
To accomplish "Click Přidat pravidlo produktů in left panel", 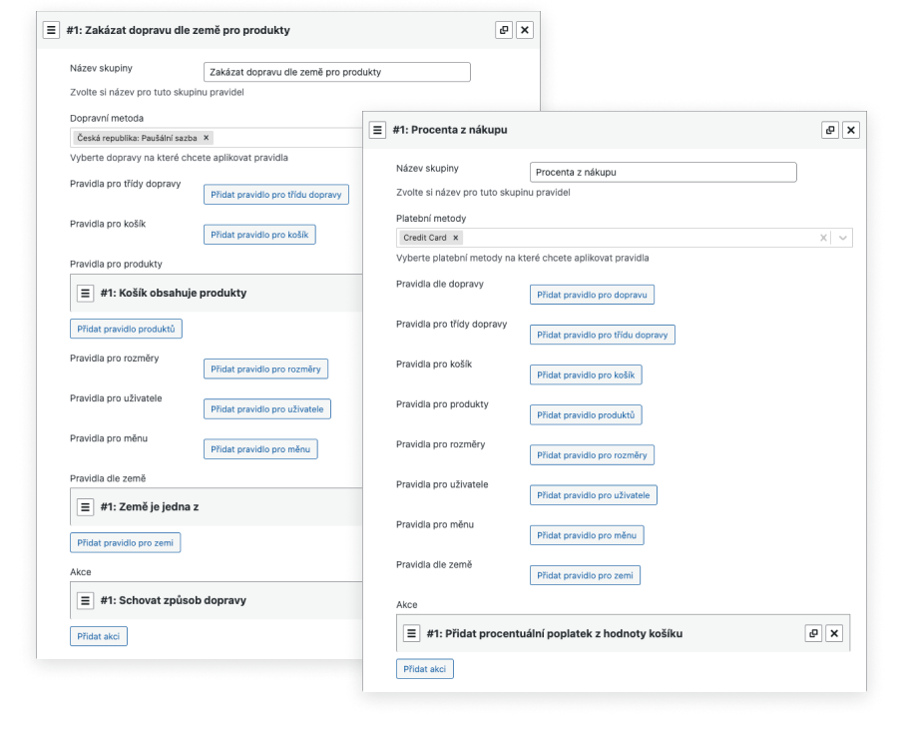I will pos(126,329).
